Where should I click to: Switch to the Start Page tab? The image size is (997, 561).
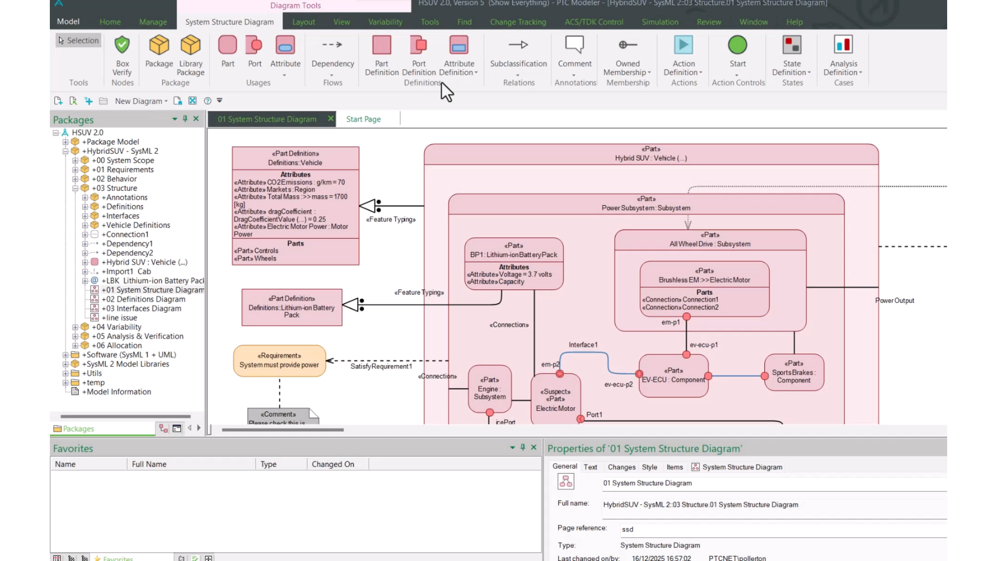coord(363,119)
